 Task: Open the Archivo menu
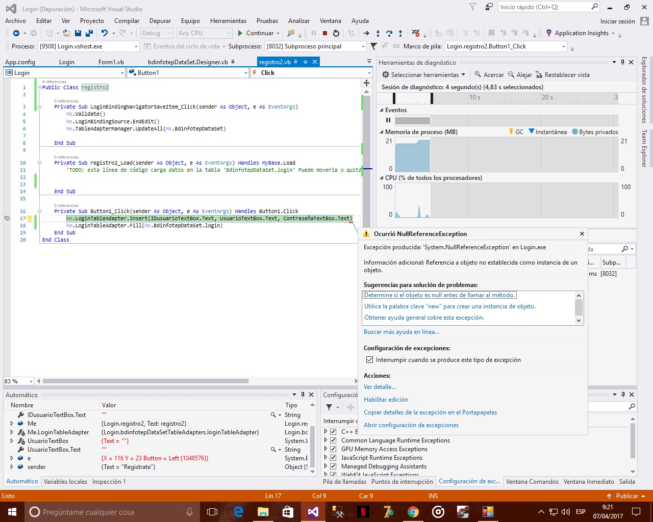pos(15,21)
